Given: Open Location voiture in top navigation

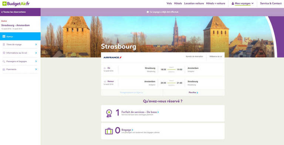Looking at the screenshot, I should tap(194, 3).
